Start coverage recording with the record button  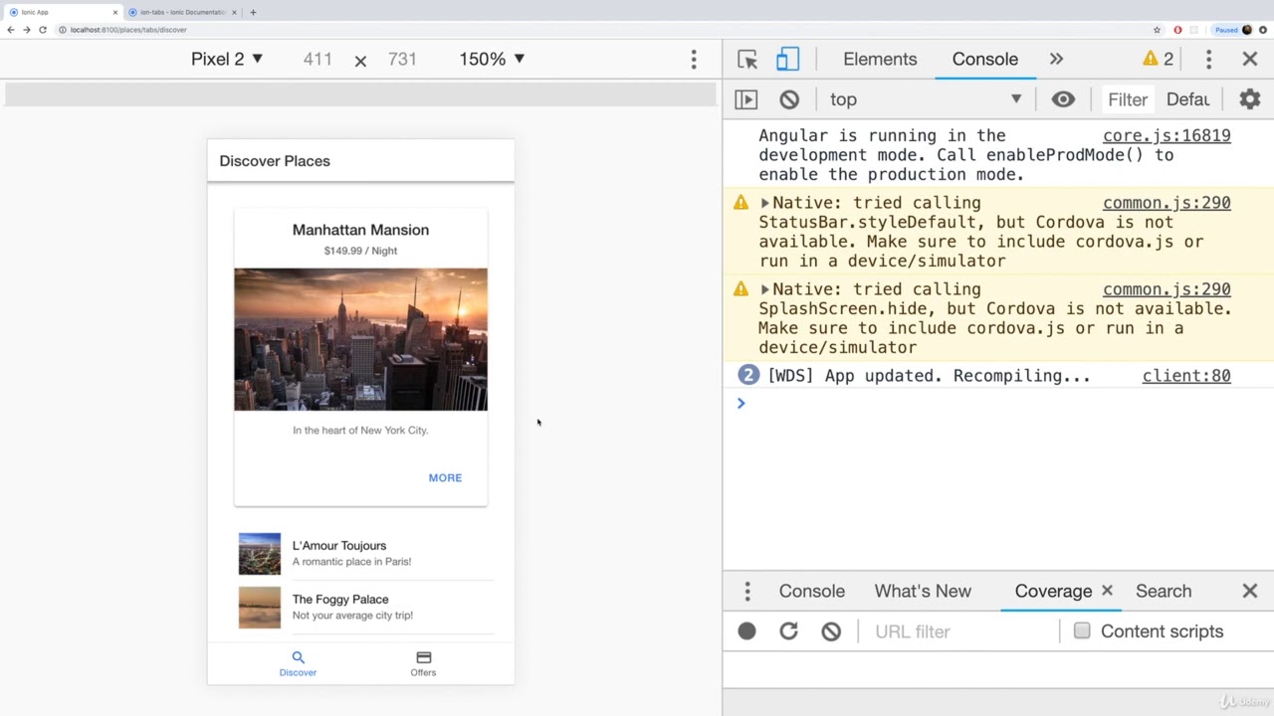pyautogui.click(x=746, y=631)
